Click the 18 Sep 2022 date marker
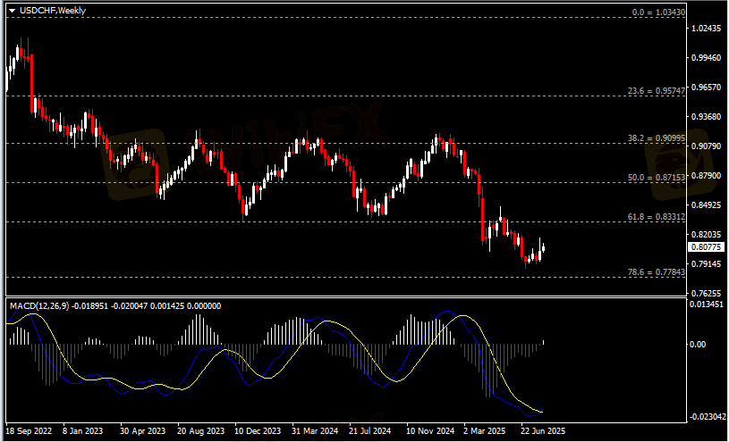 [x=31, y=430]
